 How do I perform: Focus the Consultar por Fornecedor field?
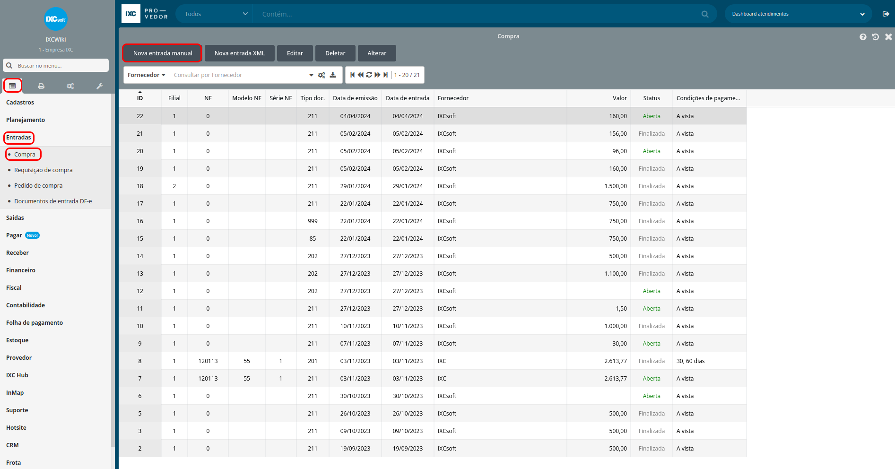[239, 75]
